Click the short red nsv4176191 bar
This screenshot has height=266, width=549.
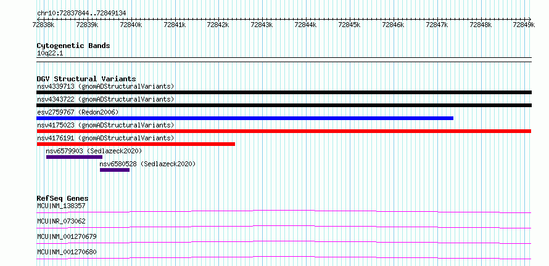136,144
